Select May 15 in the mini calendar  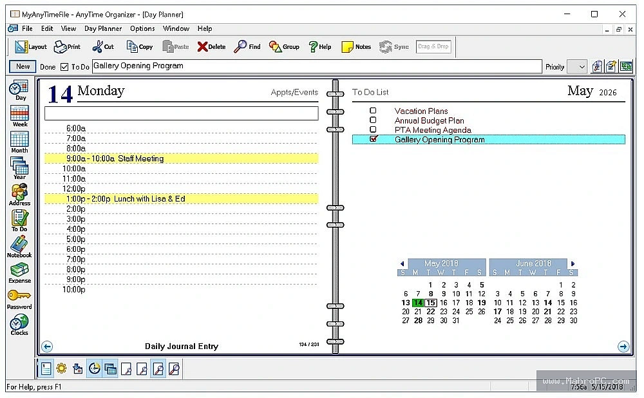coord(430,303)
